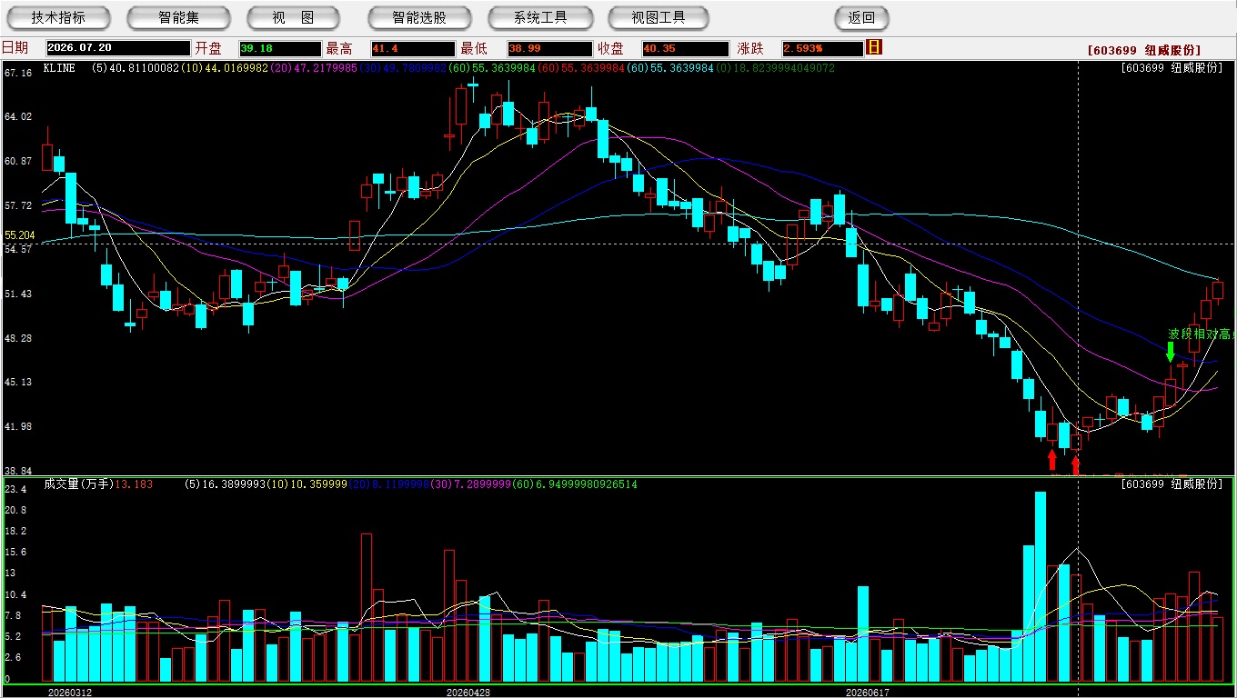The height and width of the screenshot is (698, 1237).
Task: Click the red stock title [603699 纽威股份] in header
Action: click(x=1144, y=50)
